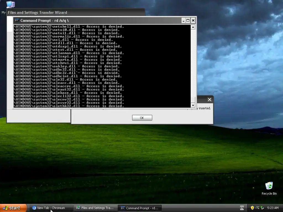Close the Command Prompt window
The width and height of the screenshot is (283, 212).
click(193, 20)
